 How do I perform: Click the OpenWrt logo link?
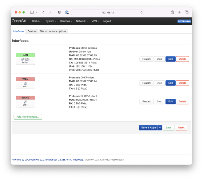click(x=19, y=21)
